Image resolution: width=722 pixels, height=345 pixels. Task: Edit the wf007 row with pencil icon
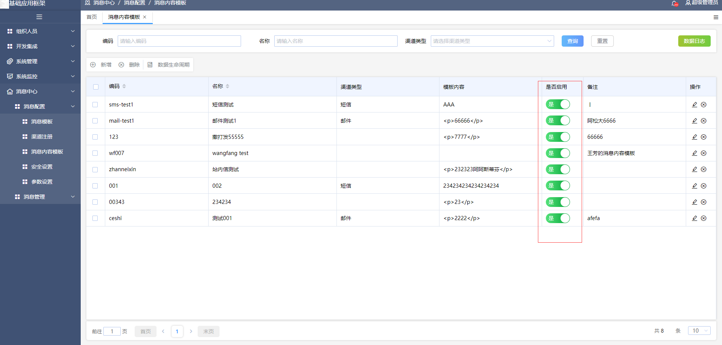coord(694,153)
